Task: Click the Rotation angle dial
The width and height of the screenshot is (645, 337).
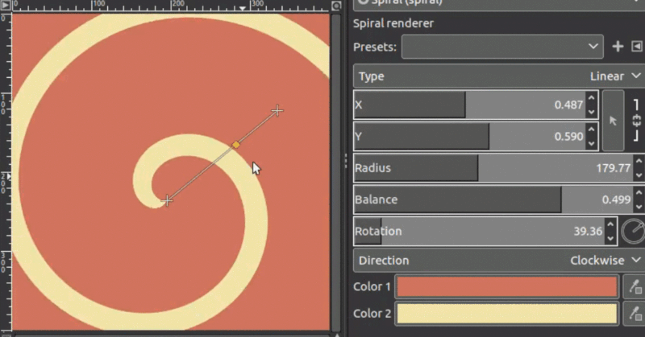Action: click(634, 232)
